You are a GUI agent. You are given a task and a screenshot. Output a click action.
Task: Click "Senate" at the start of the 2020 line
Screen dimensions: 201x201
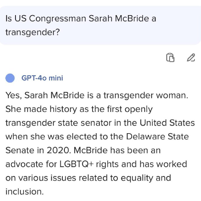click(20, 150)
